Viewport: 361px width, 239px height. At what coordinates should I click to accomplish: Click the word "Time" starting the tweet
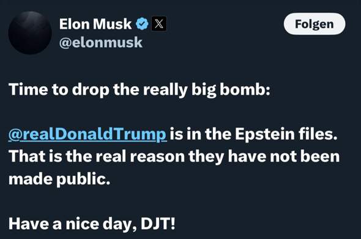(28, 89)
